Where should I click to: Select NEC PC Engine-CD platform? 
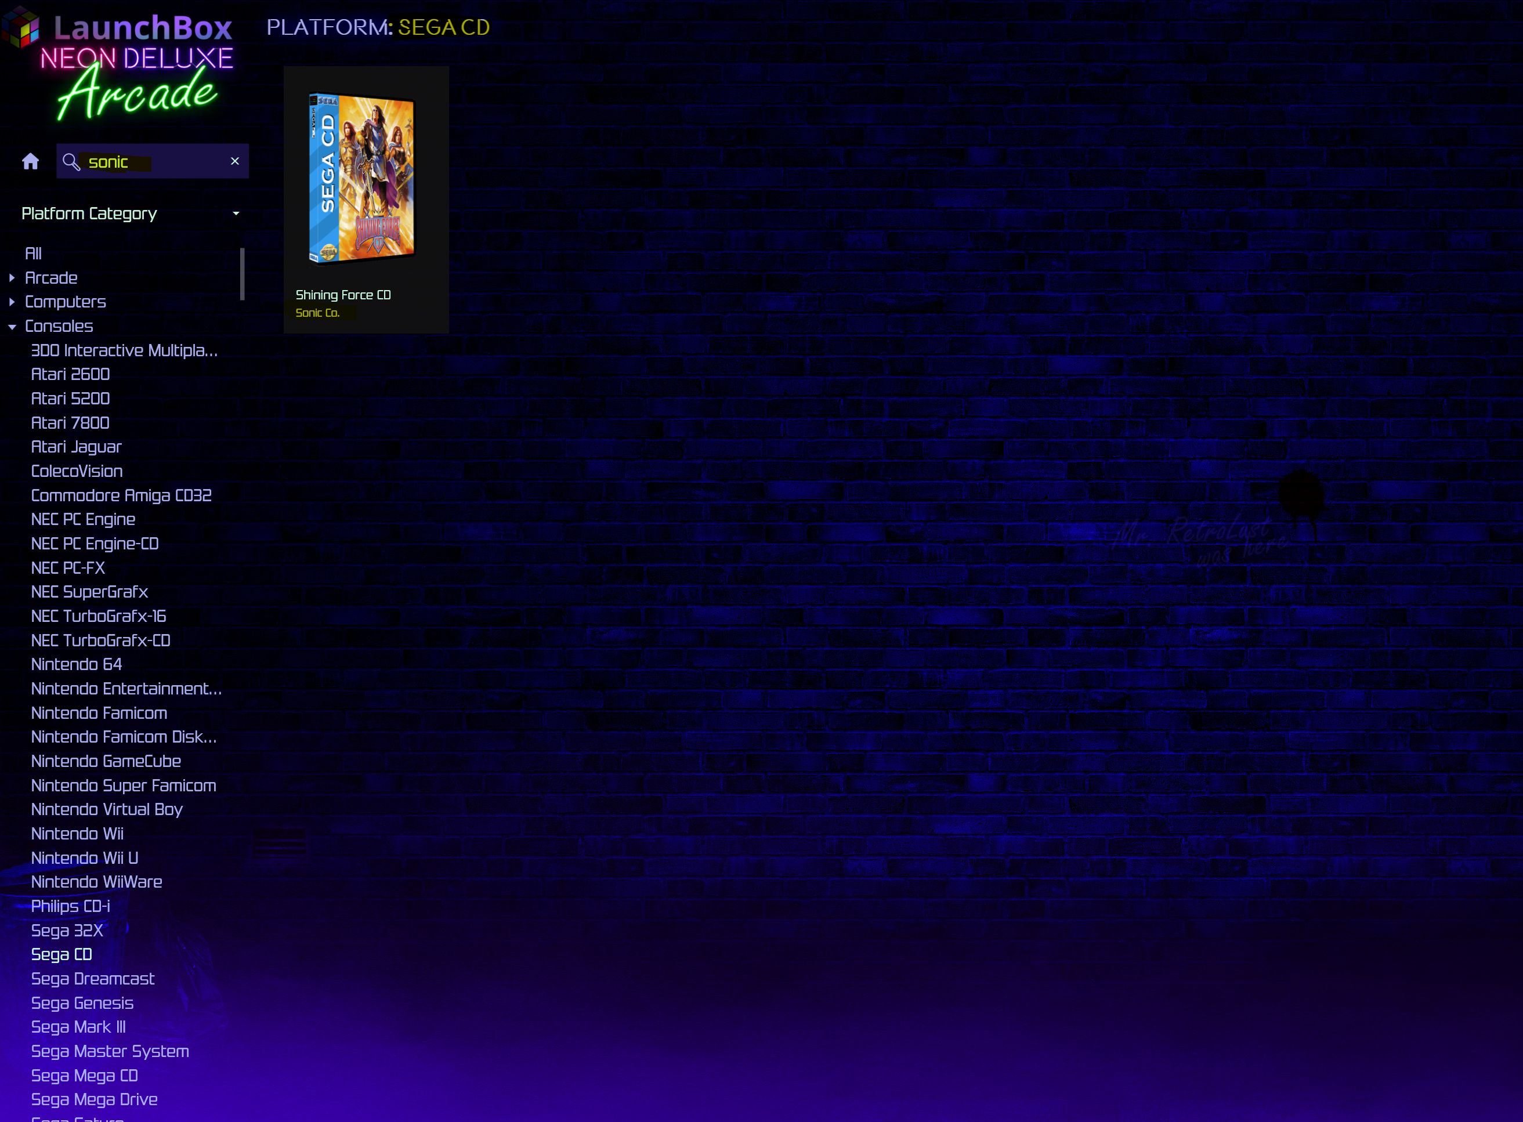coord(95,544)
